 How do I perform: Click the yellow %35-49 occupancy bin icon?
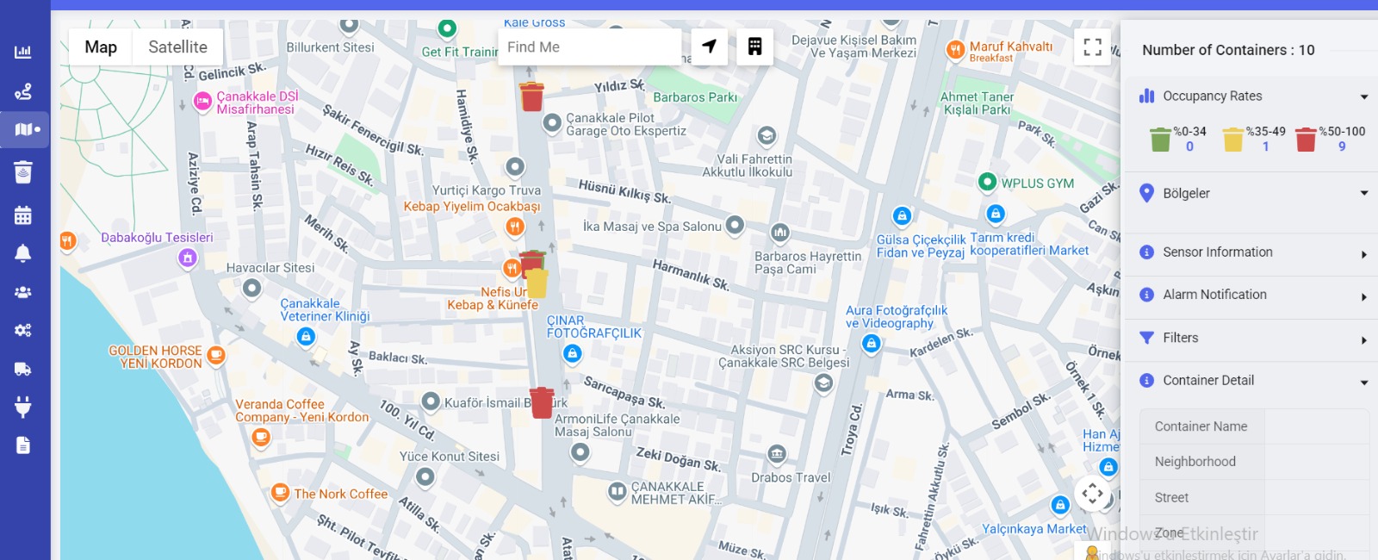point(1233,139)
